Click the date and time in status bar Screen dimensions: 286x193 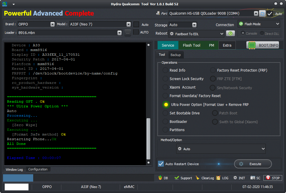click(258, 187)
